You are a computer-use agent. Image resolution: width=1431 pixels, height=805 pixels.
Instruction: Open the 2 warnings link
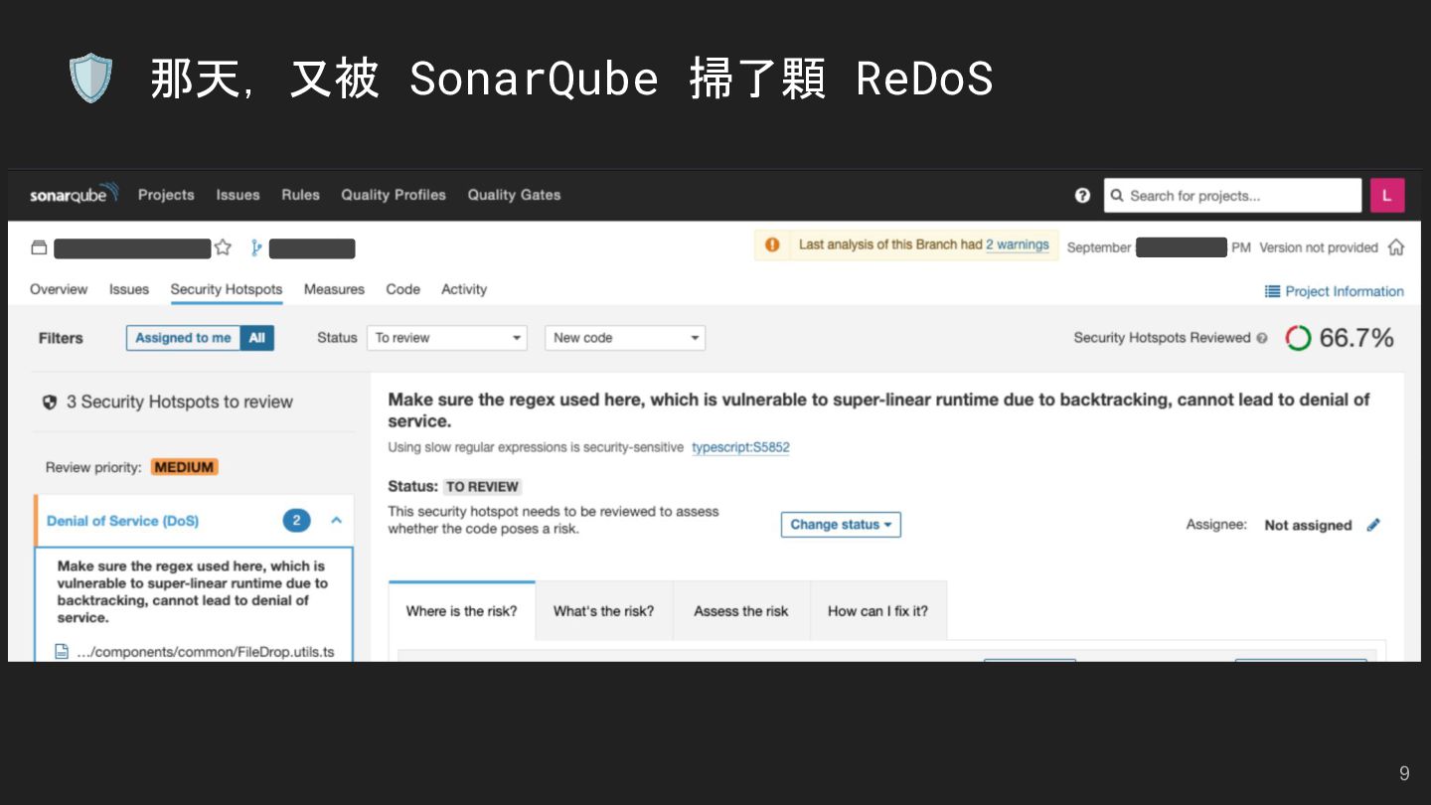click(x=1018, y=244)
